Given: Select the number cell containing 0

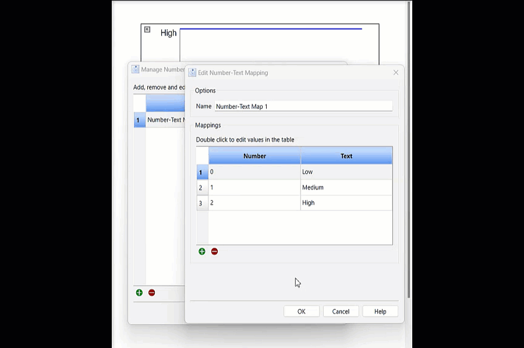Looking at the screenshot, I should 254,172.
